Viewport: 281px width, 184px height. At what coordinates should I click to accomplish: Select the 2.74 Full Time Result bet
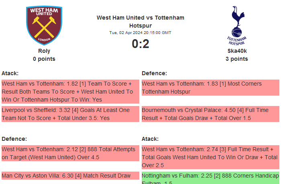(210, 157)
